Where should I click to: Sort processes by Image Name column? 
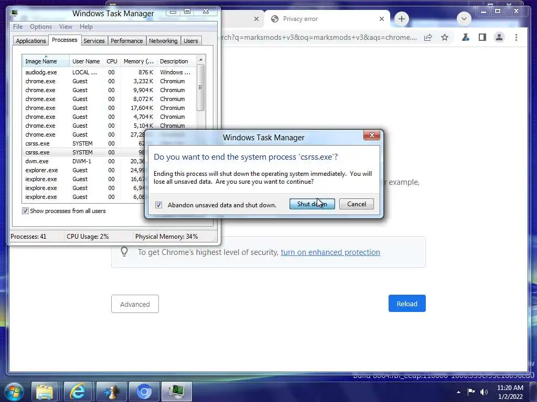(x=46, y=61)
